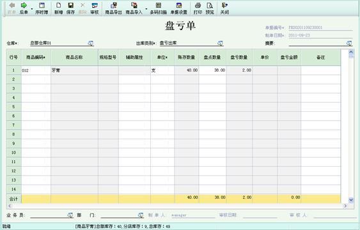The height and width of the screenshot is (230, 360).
Task: Select 盘亏金额 column header
Action: tap(289, 57)
